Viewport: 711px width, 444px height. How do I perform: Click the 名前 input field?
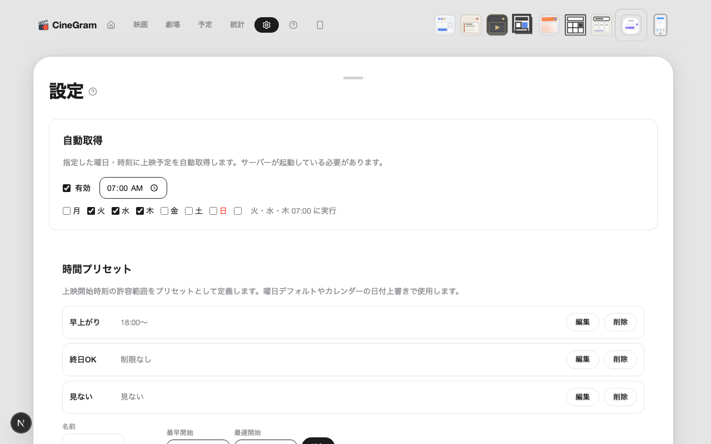pos(93,441)
